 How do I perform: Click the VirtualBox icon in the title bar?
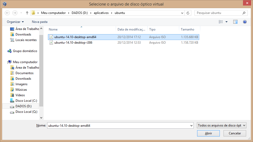[5, 4]
